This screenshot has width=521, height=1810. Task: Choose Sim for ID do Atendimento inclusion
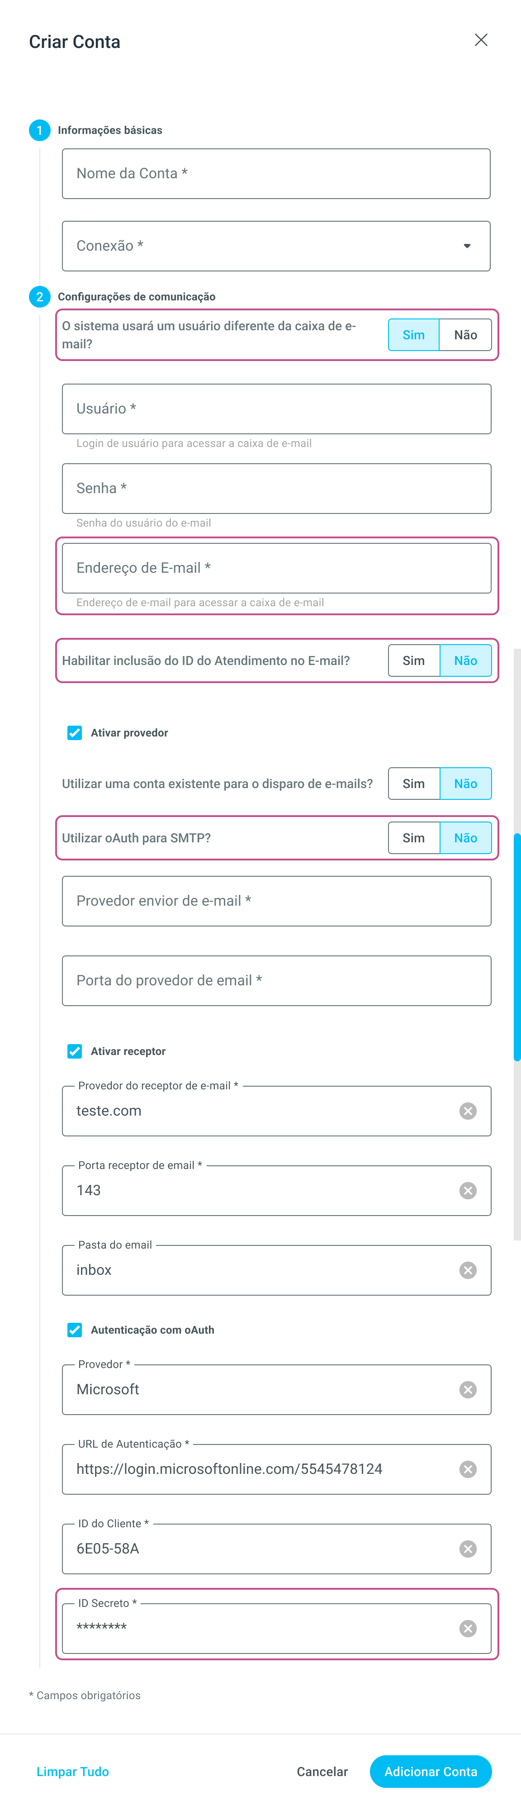pyautogui.click(x=413, y=660)
